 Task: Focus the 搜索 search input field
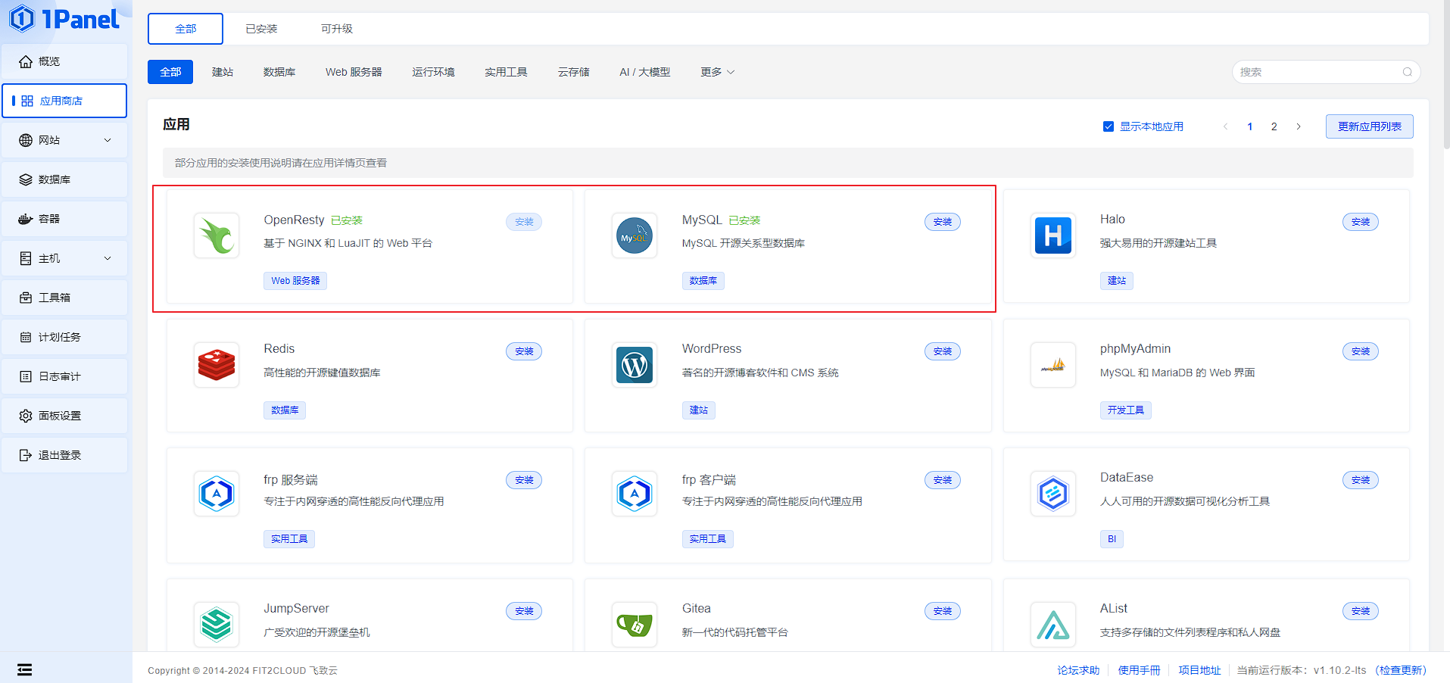[1326, 72]
